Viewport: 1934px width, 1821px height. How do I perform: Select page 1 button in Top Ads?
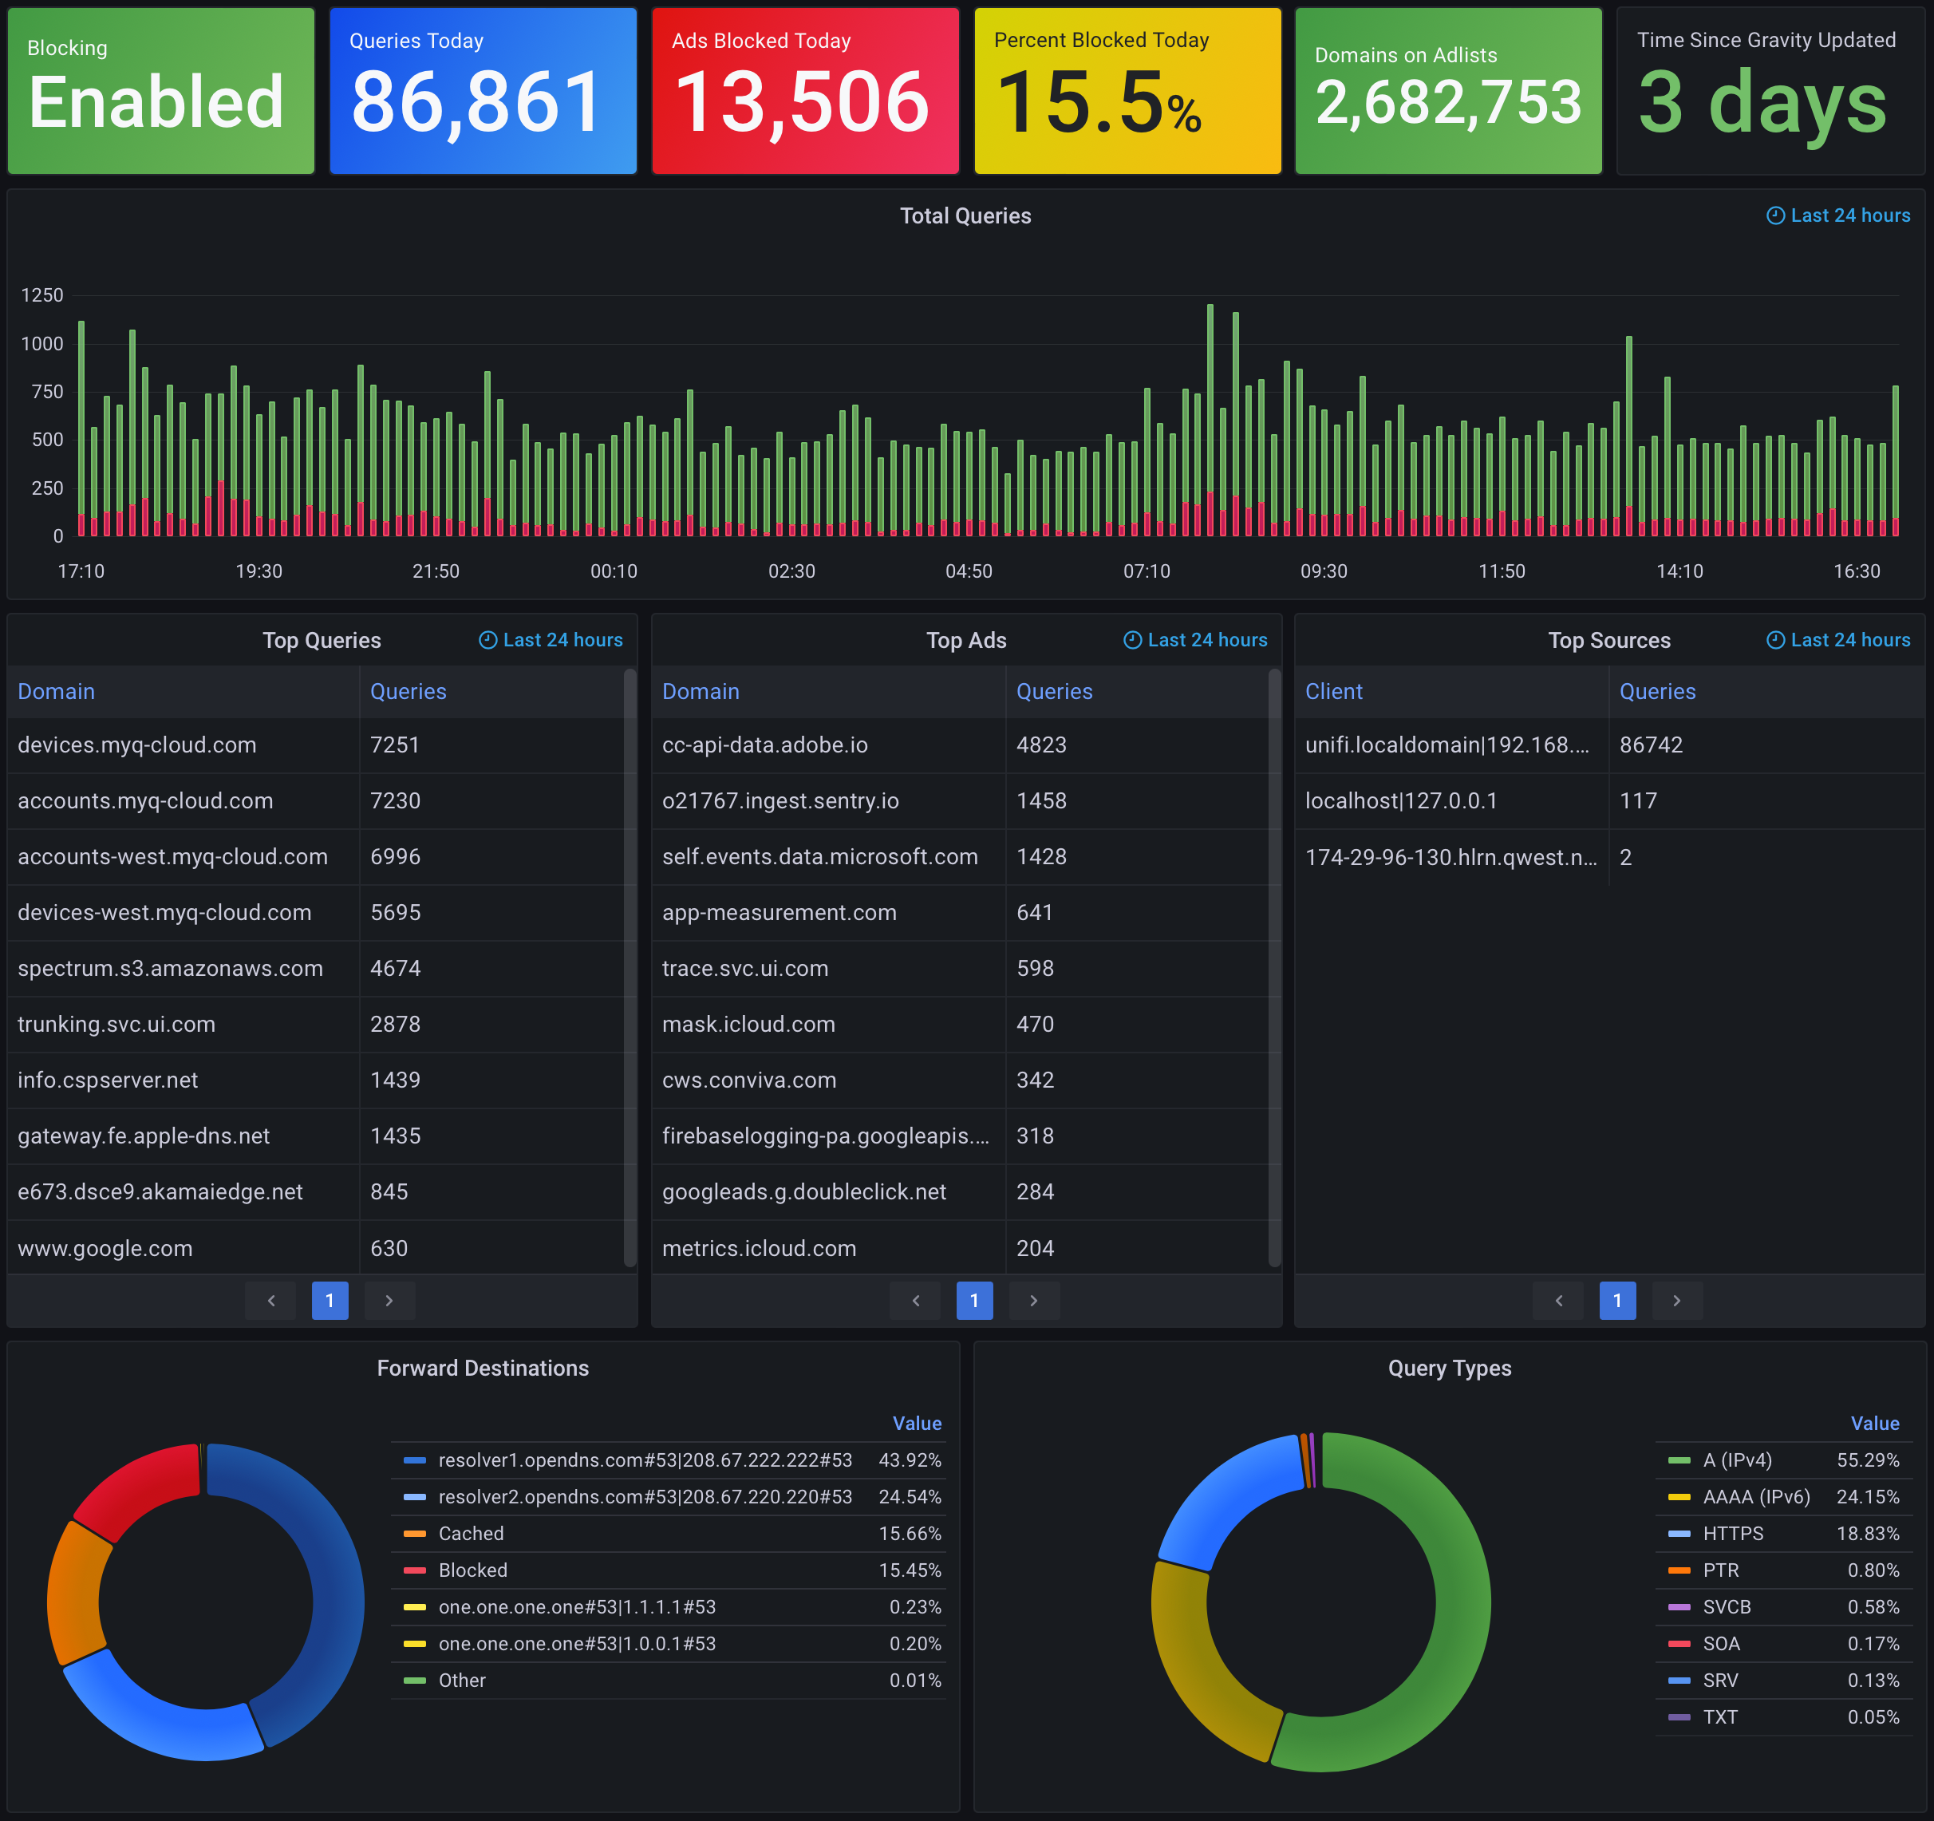[x=974, y=1301]
